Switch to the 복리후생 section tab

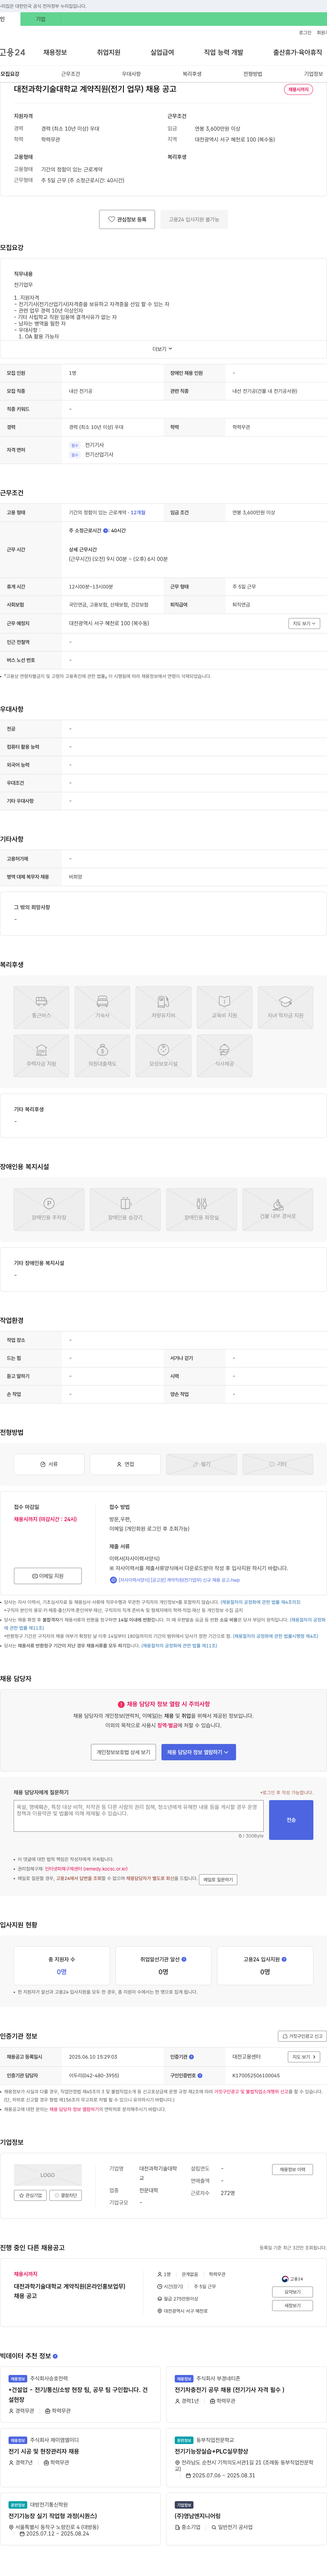(192, 74)
